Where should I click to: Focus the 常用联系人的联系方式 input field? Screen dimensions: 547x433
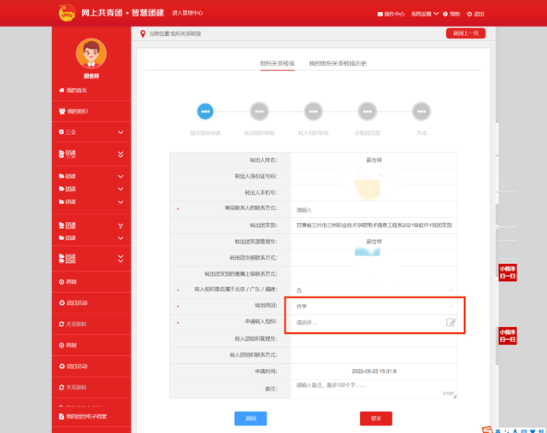tap(374, 209)
